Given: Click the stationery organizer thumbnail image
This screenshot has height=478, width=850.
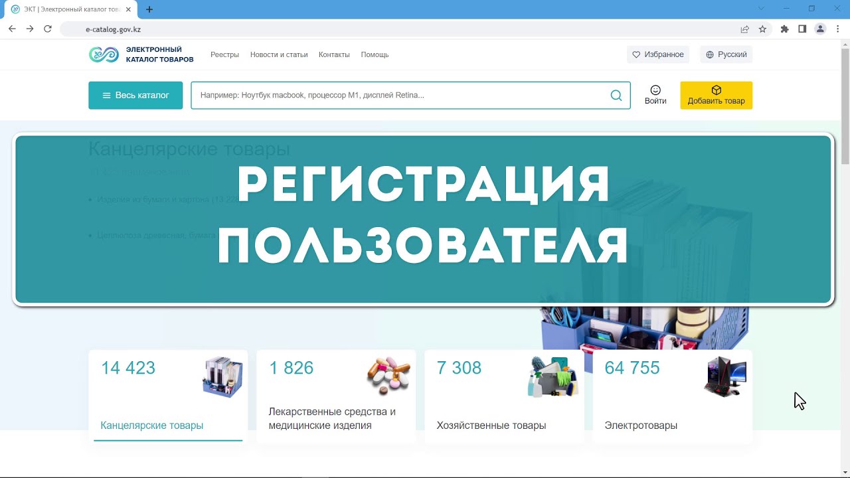Looking at the screenshot, I should [x=222, y=377].
